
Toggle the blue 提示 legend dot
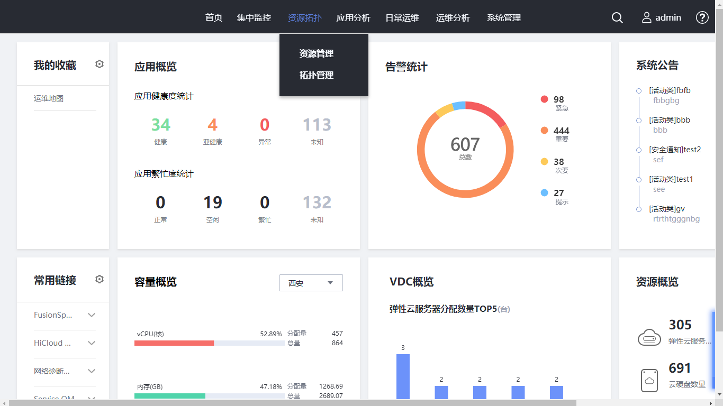(x=544, y=193)
